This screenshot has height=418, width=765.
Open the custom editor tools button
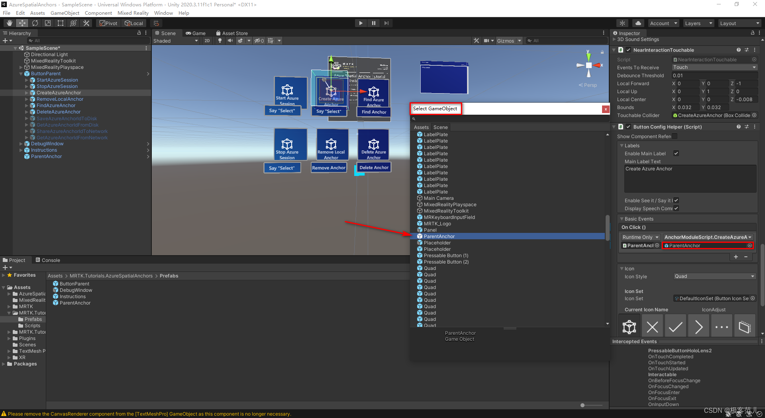coord(86,23)
